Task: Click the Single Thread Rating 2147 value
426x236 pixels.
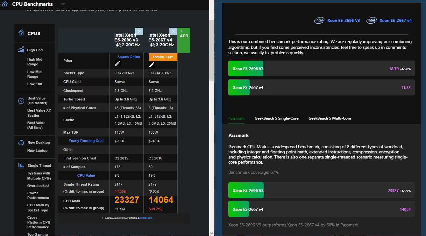Action: click(x=118, y=184)
